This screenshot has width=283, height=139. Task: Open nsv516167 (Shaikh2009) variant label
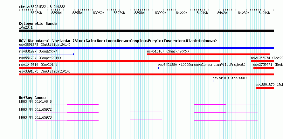[x=168, y=52]
